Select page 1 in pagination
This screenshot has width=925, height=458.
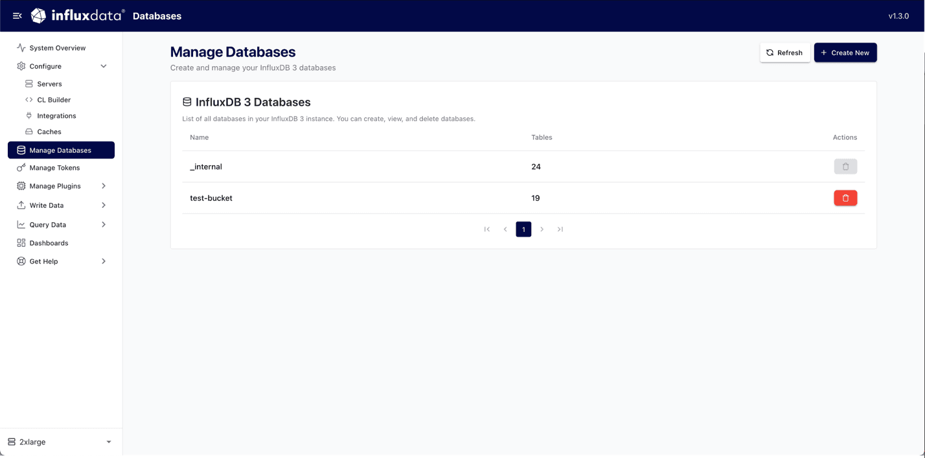pyautogui.click(x=523, y=229)
